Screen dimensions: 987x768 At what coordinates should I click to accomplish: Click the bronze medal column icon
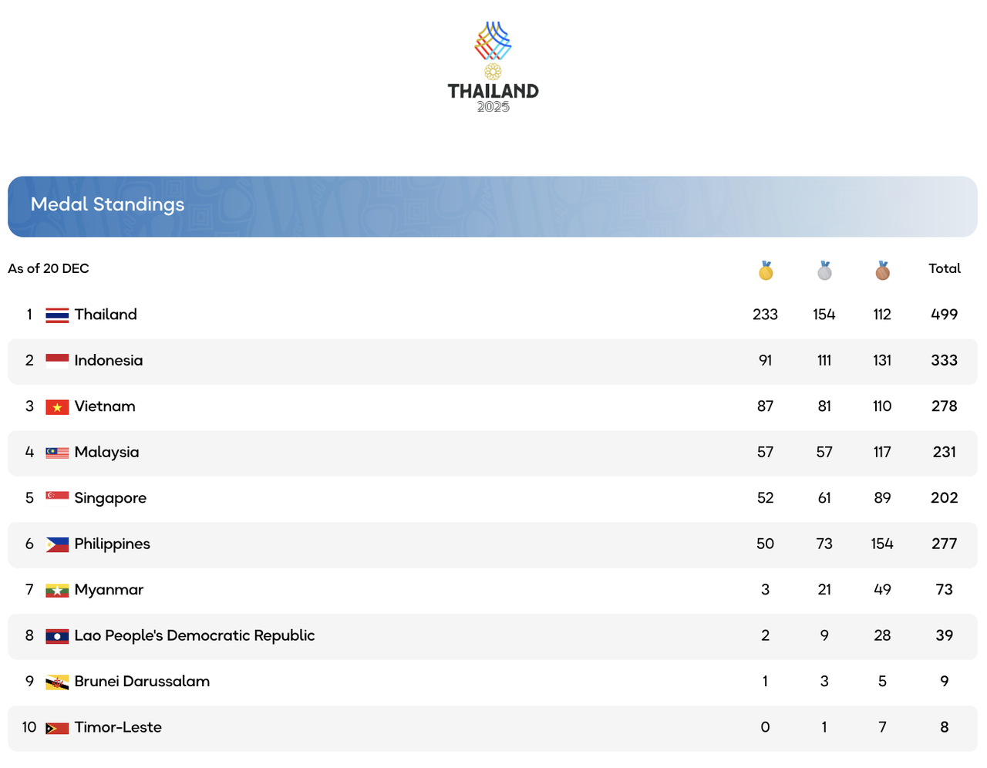point(883,271)
